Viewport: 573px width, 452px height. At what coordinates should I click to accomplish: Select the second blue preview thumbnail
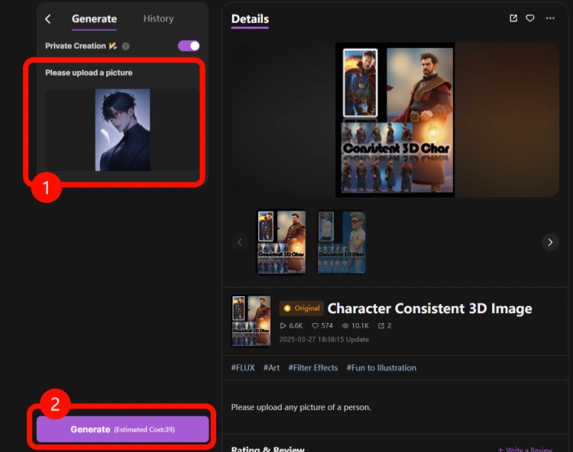(342, 242)
